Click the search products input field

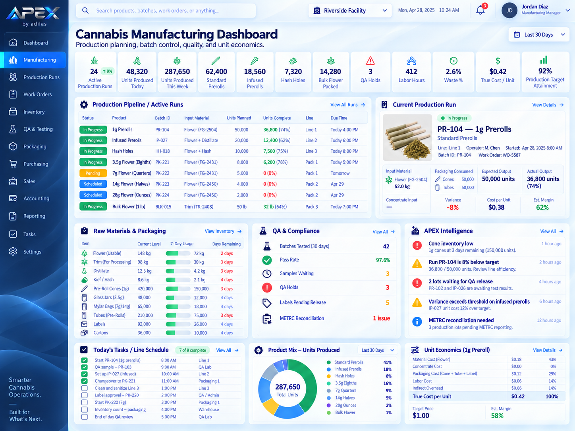pyautogui.click(x=166, y=11)
